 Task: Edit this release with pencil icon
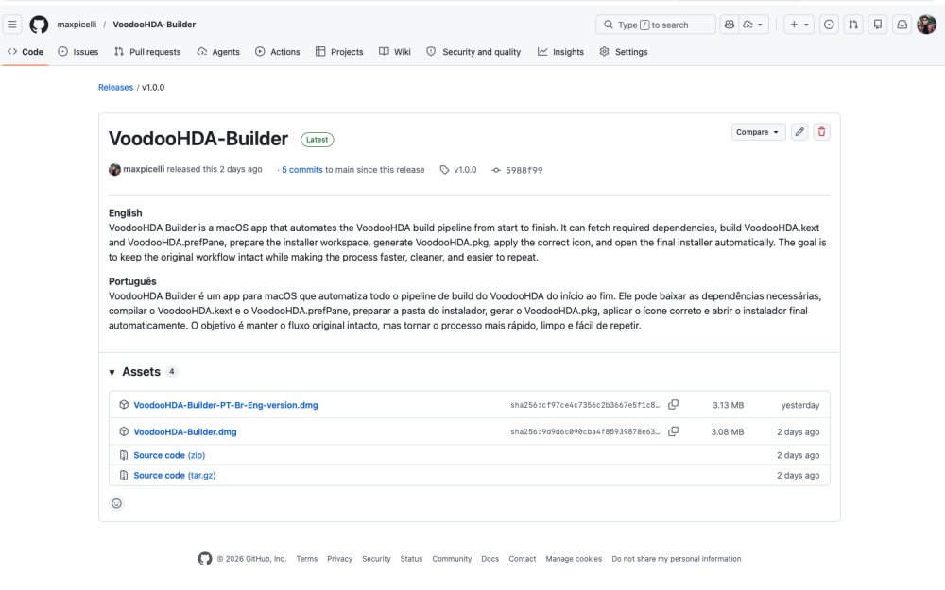click(799, 132)
